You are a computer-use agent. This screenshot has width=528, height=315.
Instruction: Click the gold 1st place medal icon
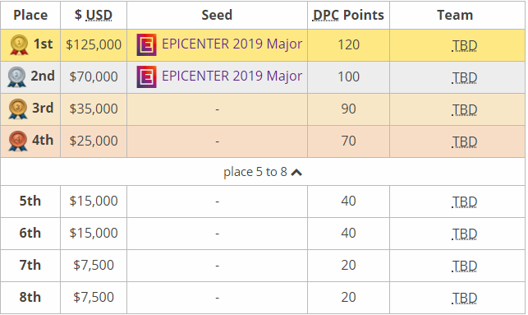click(x=19, y=45)
